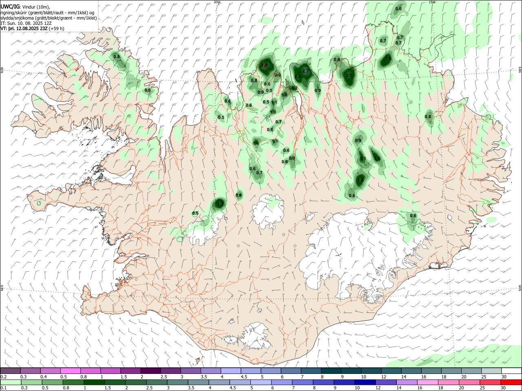Click the 0.1 label on the rain scale

tap(3, 388)
